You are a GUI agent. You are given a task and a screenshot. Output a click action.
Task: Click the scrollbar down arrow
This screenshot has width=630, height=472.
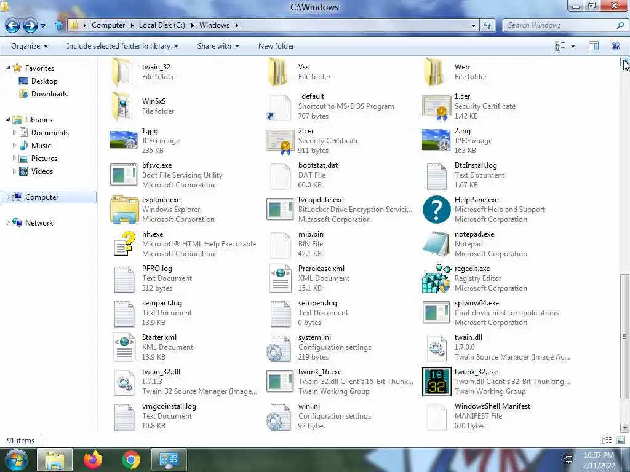click(x=624, y=427)
